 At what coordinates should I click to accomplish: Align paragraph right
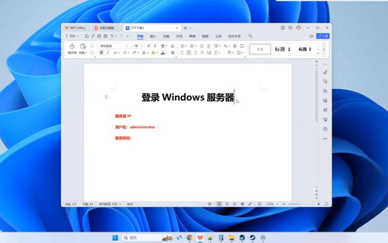(195, 53)
